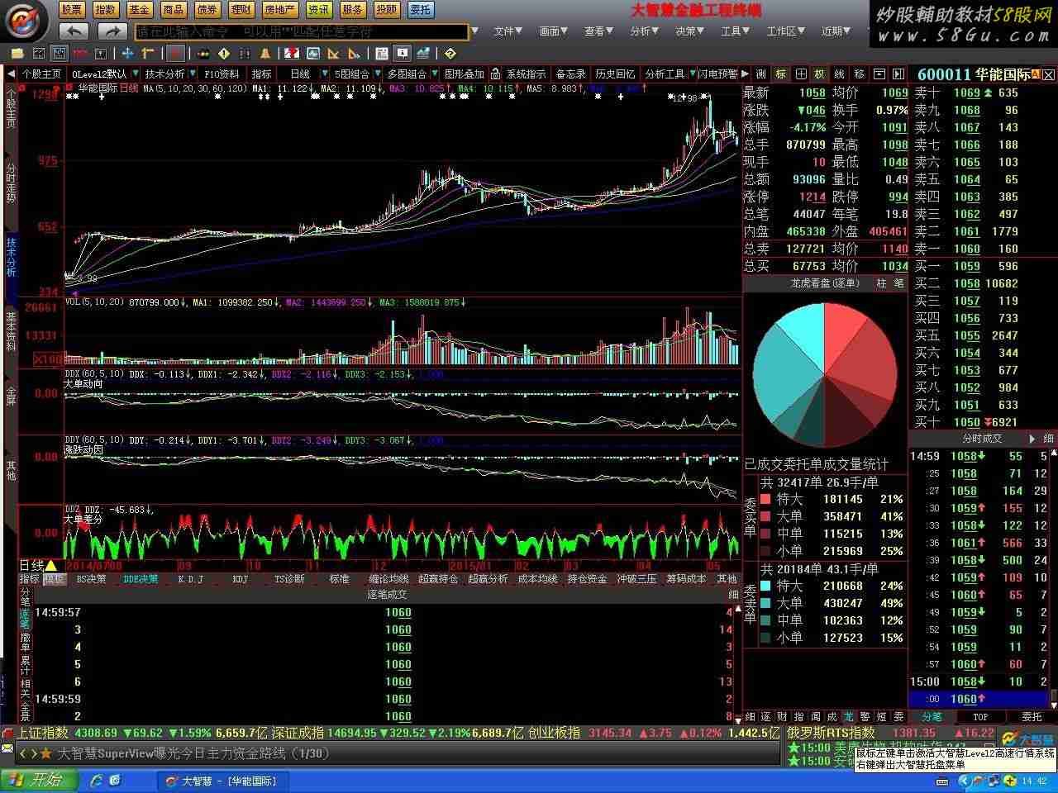Screen dimensions: 1058x793
Task: Toggle the 权 adjustment button
Action: pos(819,74)
